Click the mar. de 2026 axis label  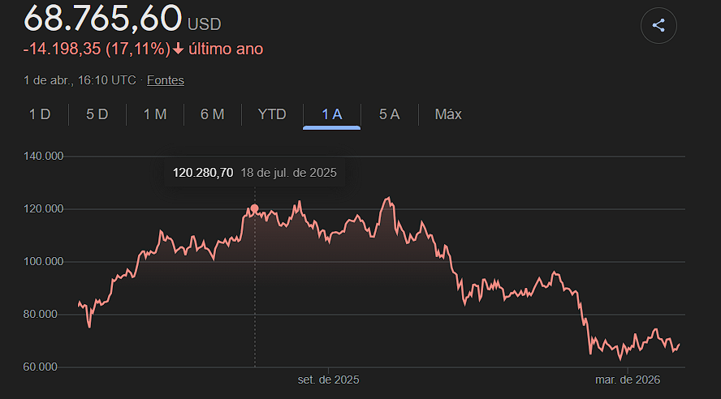628,380
